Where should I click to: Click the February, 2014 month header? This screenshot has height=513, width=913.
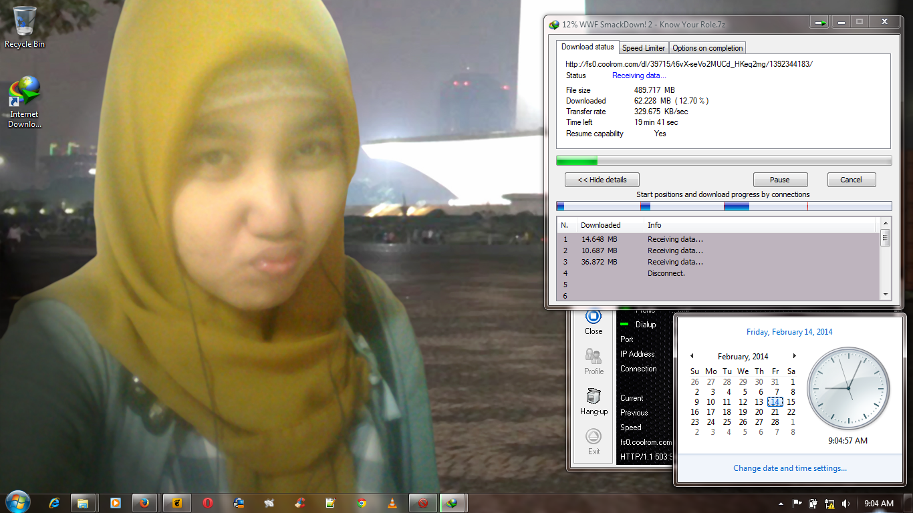[x=743, y=357]
